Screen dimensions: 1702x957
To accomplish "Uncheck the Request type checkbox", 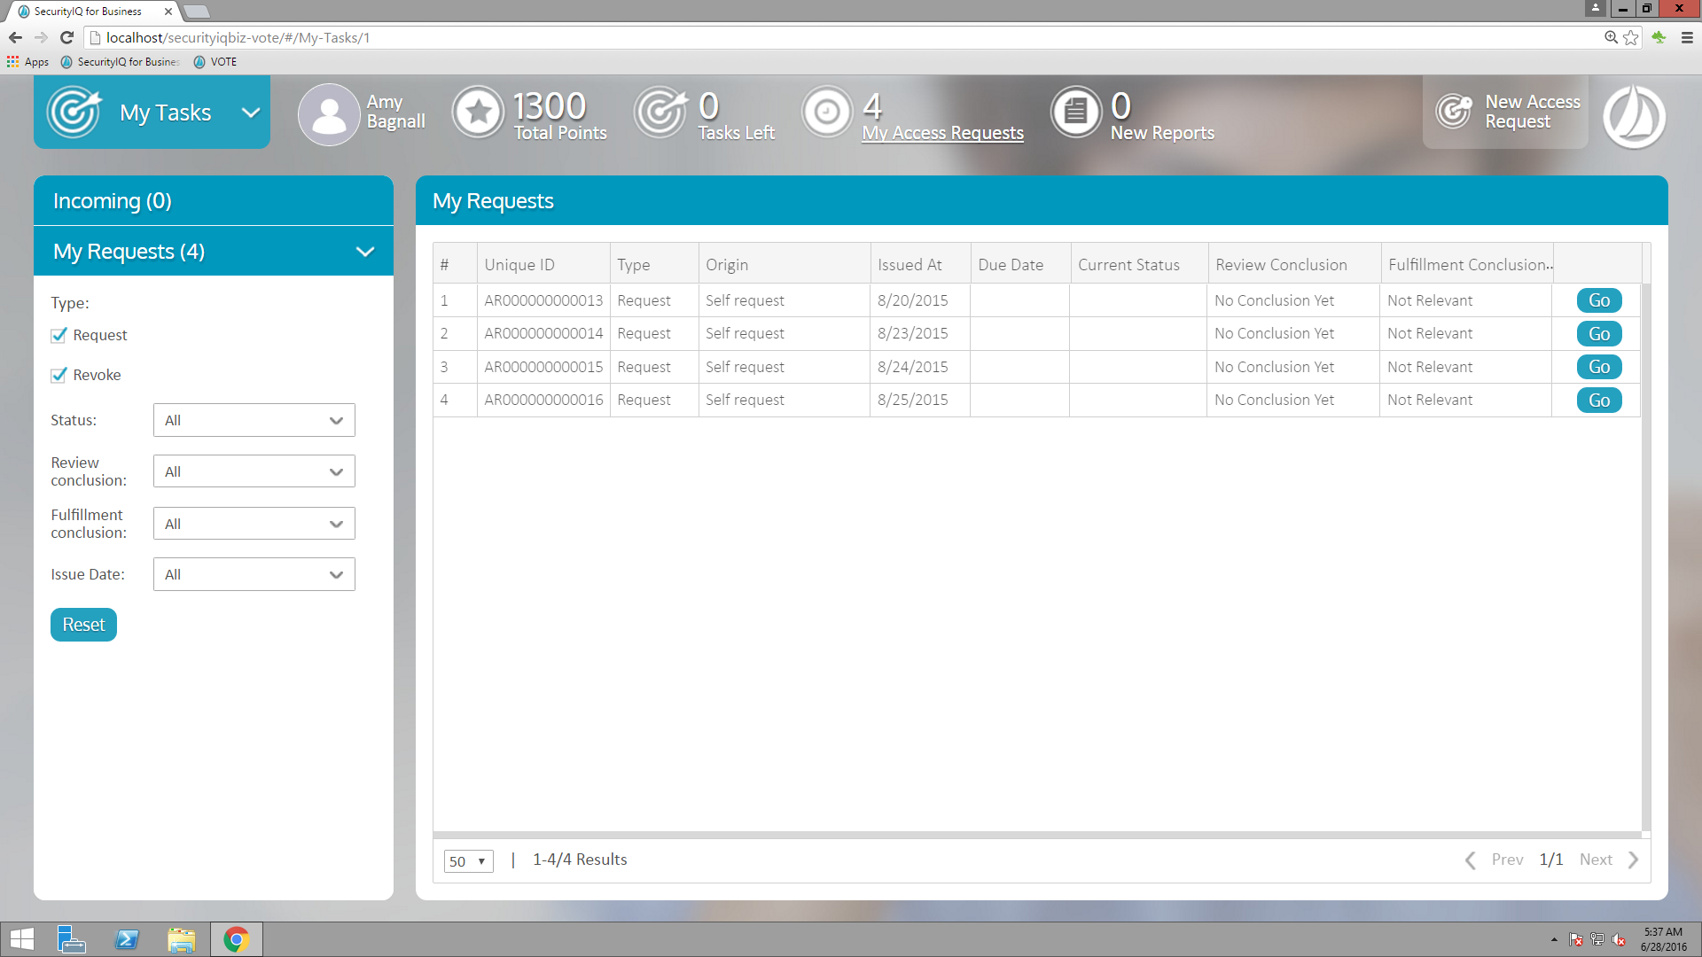I will click(x=59, y=335).
